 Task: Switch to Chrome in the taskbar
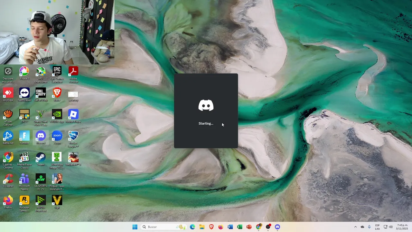pyautogui.click(x=258, y=227)
